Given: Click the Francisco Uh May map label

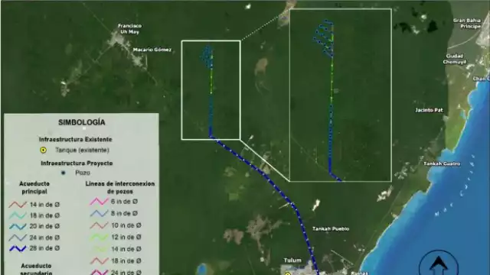Looking at the screenshot, I should click(x=129, y=29).
